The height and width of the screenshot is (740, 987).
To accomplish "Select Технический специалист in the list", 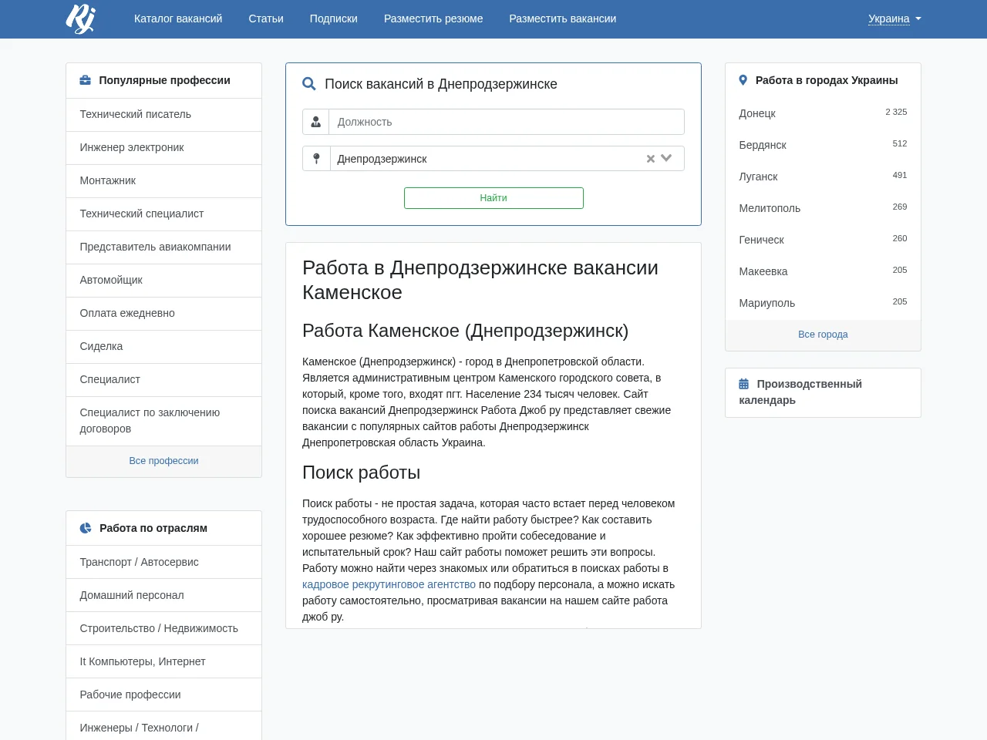I will [163, 214].
